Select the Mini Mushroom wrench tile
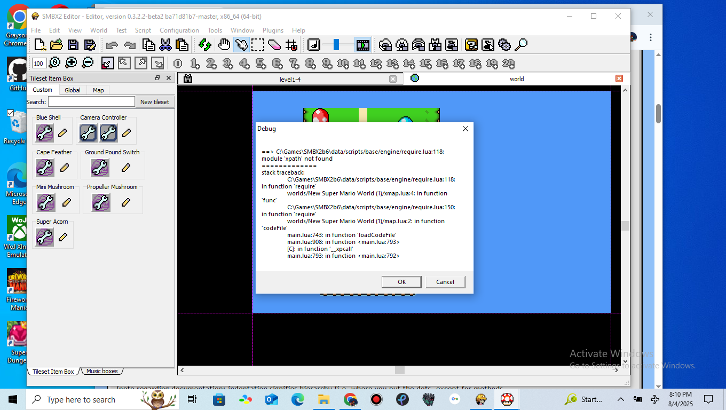Image resolution: width=726 pixels, height=410 pixels. [x=46, y=202]
